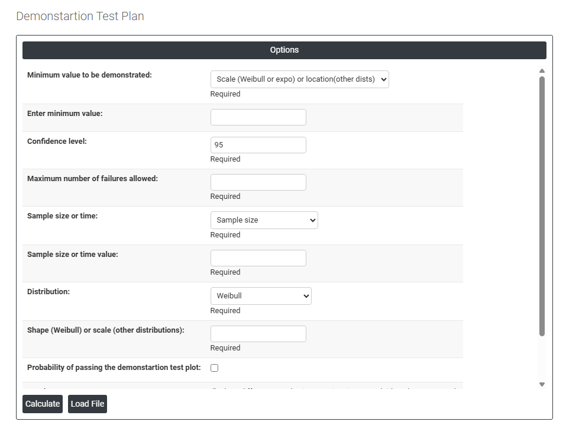Click the Sample size or time value field
Screen dimensions: 566x428
258,258
